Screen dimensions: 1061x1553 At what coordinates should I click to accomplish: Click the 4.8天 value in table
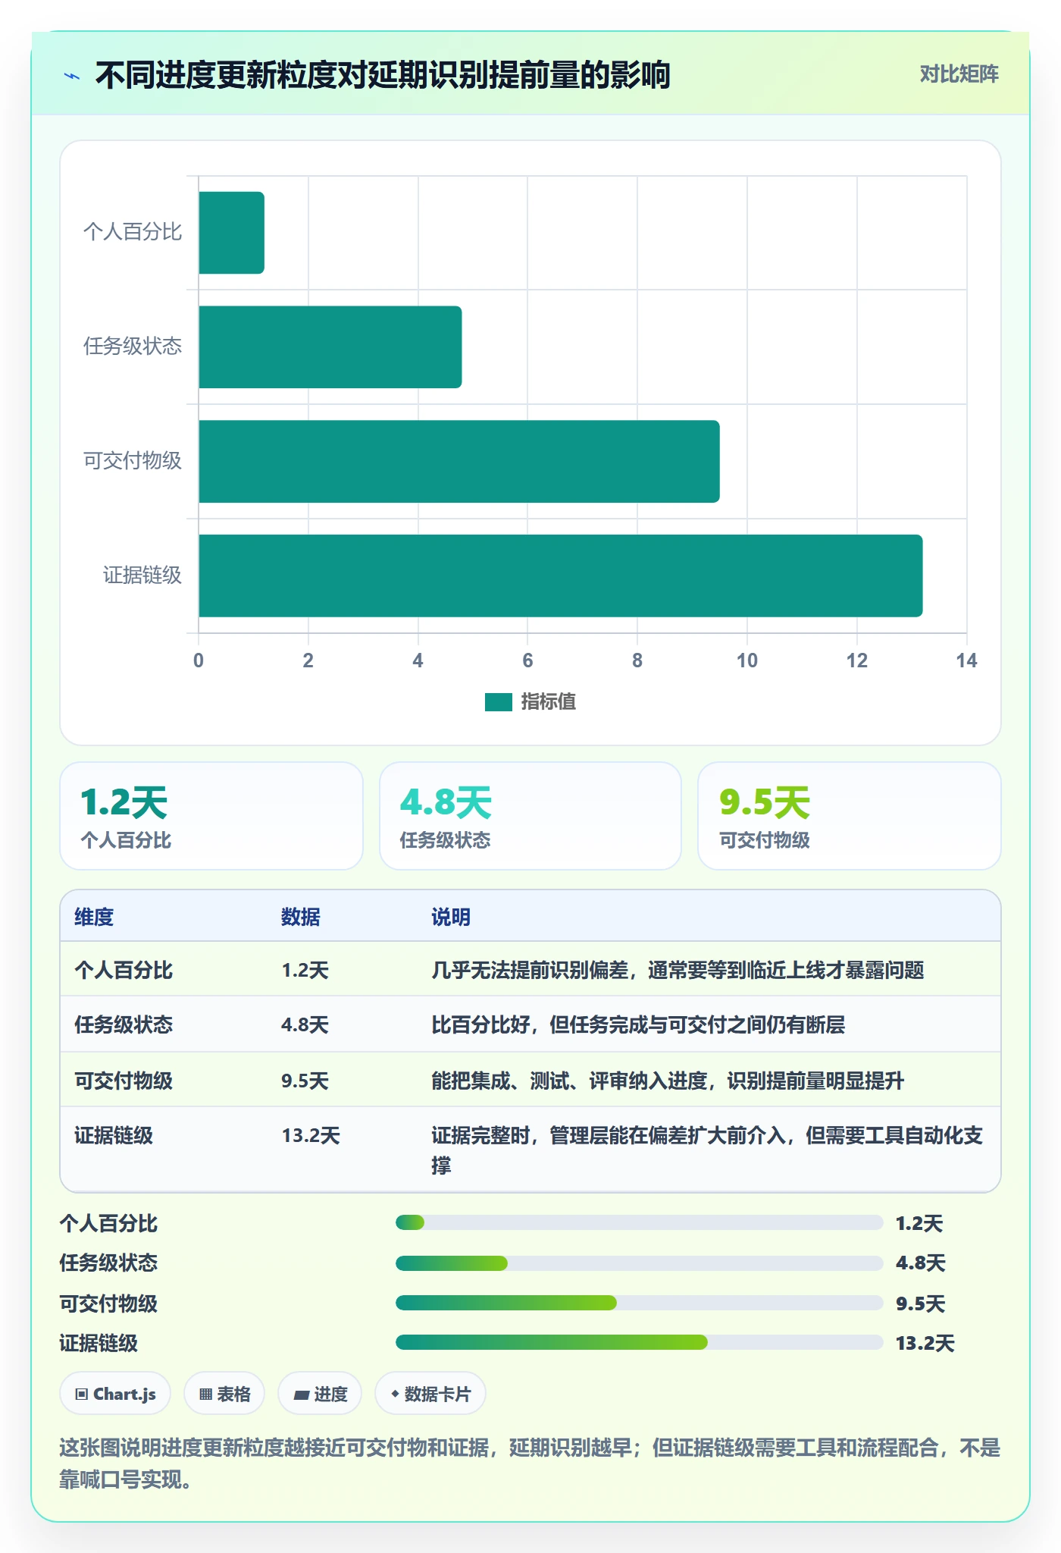click(x=305, y=1024)
